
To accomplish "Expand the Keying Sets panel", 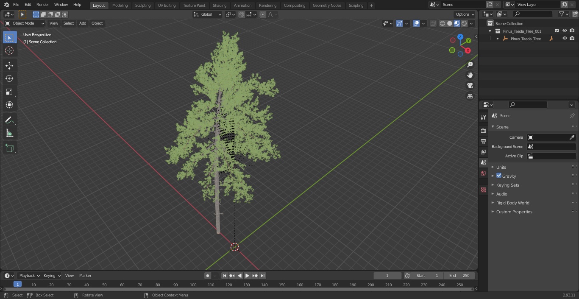I will tap(507, 185).
